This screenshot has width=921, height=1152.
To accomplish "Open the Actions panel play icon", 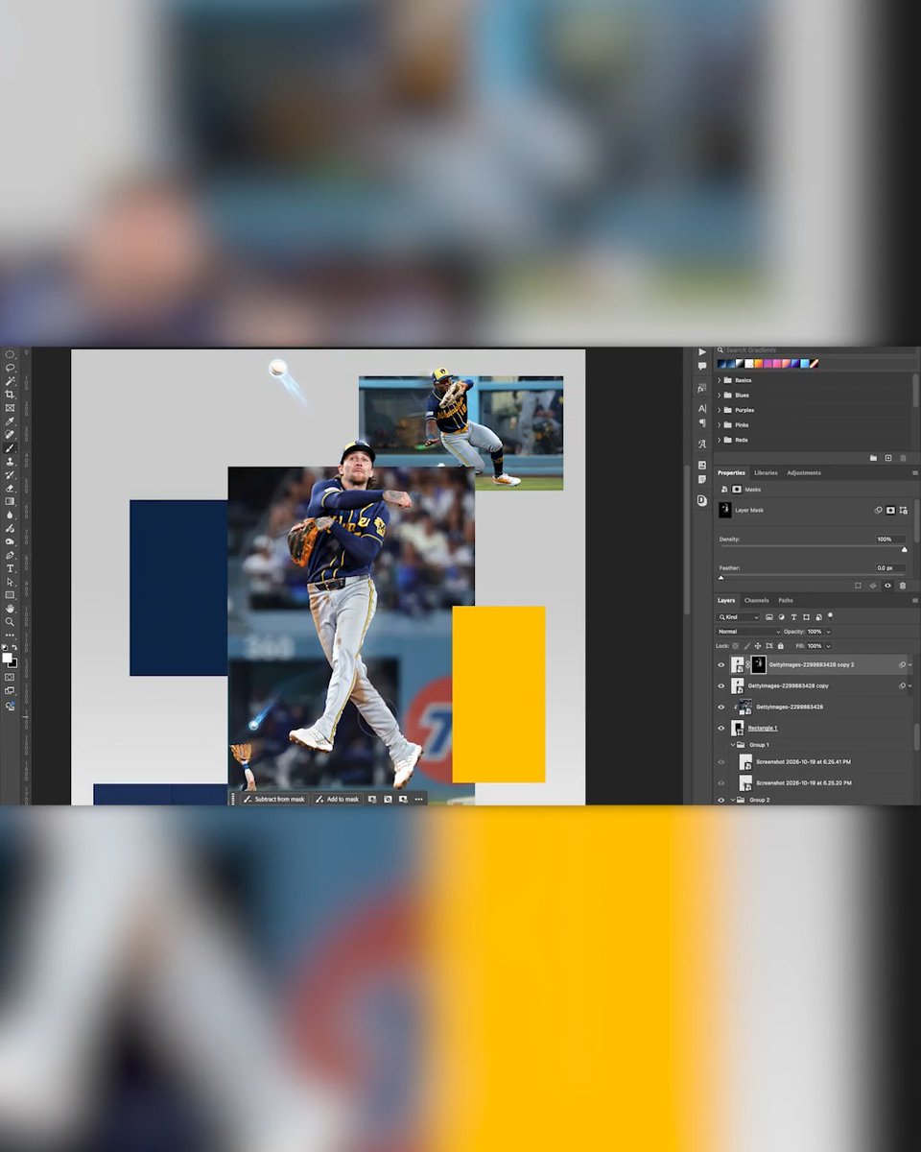I will tap(702, 352).
